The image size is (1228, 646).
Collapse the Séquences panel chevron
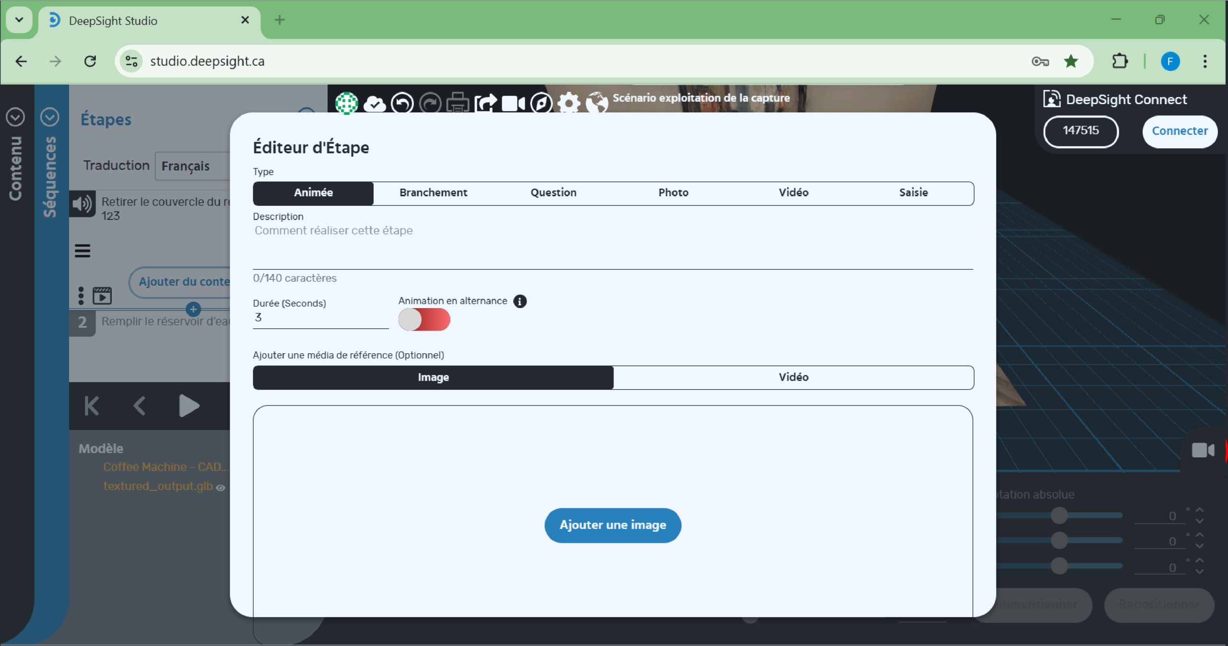point(49,117)
